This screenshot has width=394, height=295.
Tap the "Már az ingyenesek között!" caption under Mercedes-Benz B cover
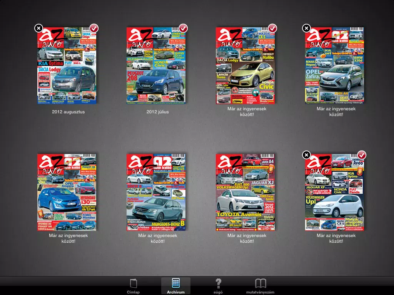(157, 238)
